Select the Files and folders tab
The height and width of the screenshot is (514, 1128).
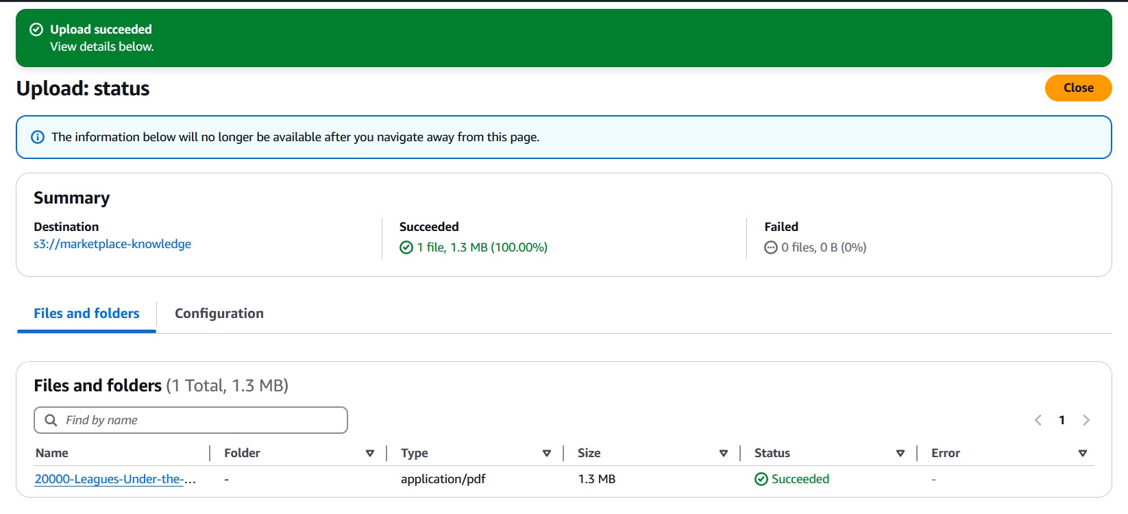click(x=86, y=313)
